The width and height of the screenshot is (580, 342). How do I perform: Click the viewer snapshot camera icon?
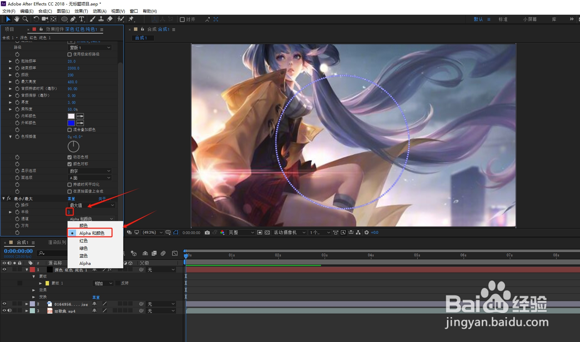tap(207, 232)
